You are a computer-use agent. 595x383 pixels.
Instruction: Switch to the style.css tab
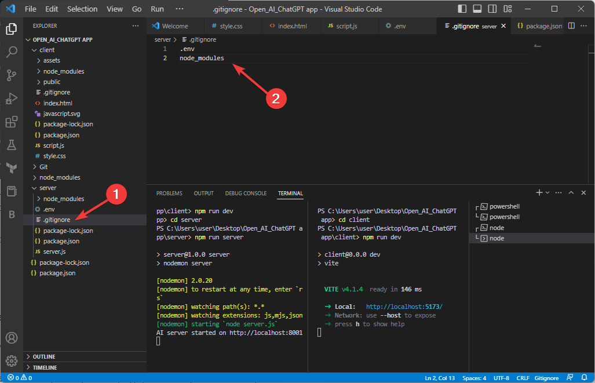pos(231,26)
